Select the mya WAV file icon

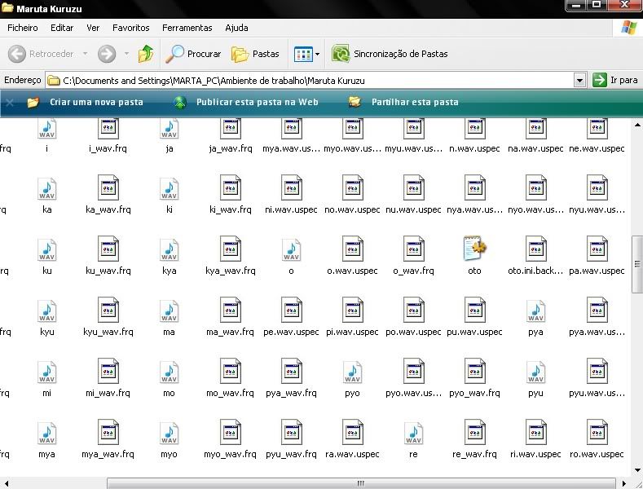[46, 433]
